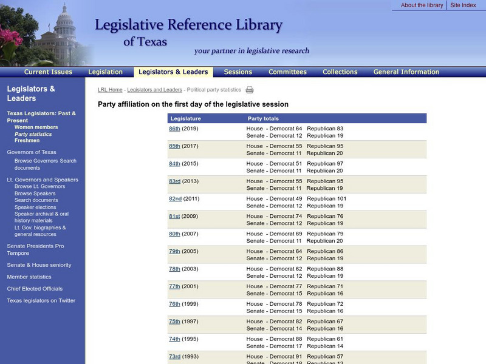The image size is (486, 364).
Task: Open the Committees menu
Action: pos(287,72)
